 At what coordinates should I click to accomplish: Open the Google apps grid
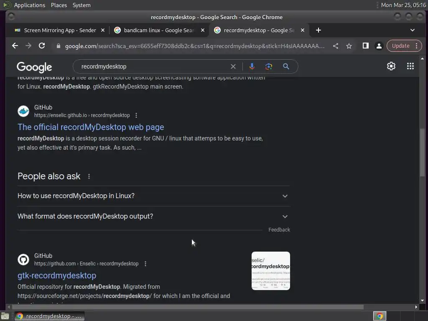click(x=410, y=66)
